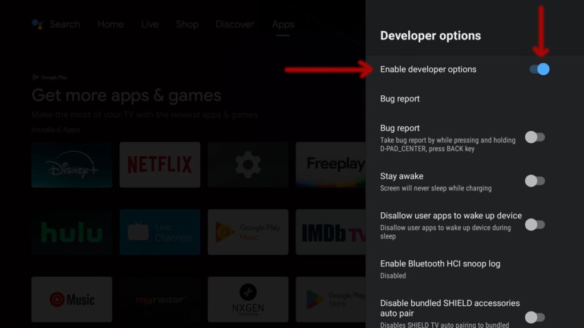Viewport: 584px width, 328px height.
Task: Launch the Live Channels app
Action: tap(160, 232)
